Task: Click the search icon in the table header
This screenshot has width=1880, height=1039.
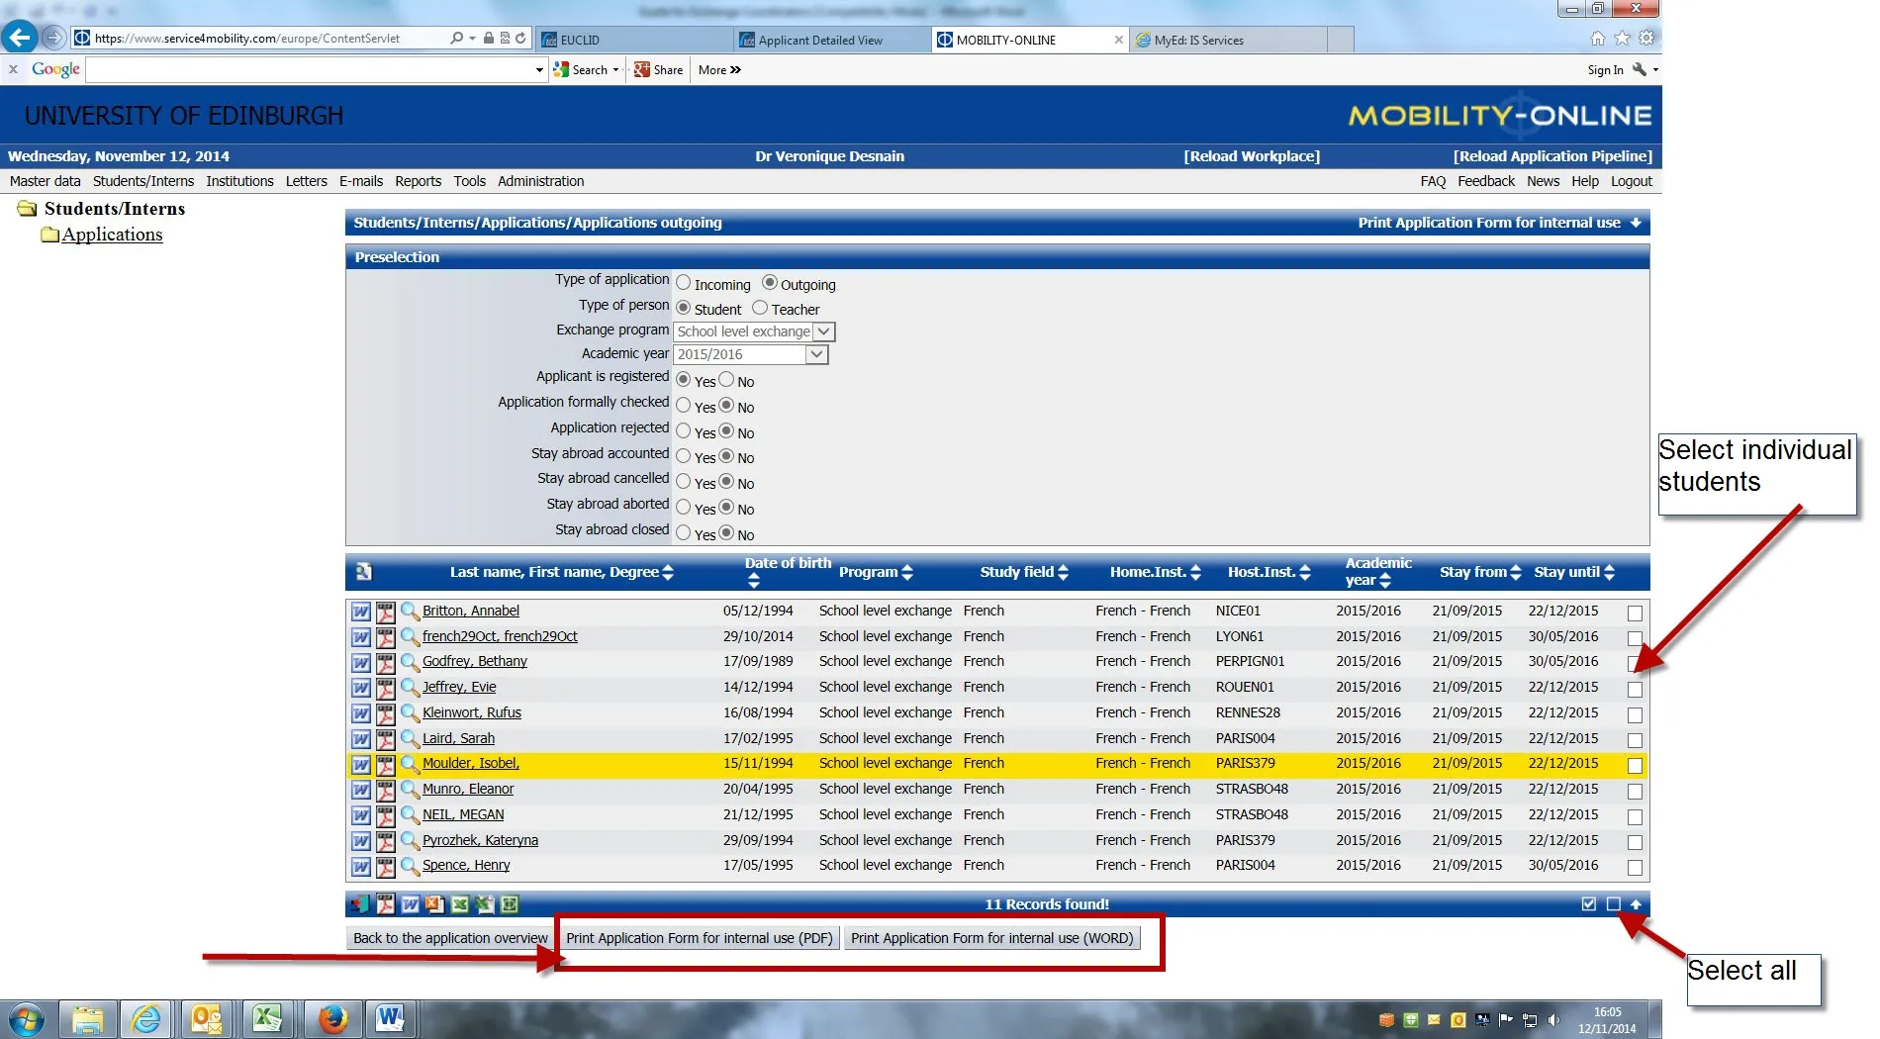Action: [x=363, y=572]
